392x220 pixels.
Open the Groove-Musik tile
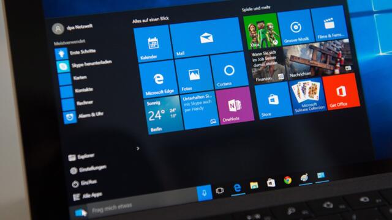point(296,27)
